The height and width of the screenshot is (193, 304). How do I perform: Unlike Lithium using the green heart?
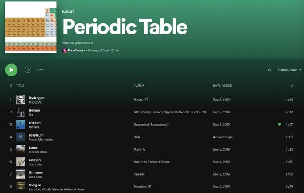pyautogui.click(x=279, y=124)
